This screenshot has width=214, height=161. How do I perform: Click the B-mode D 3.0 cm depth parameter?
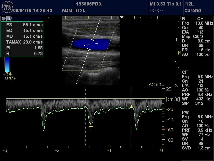pos(197,41)
